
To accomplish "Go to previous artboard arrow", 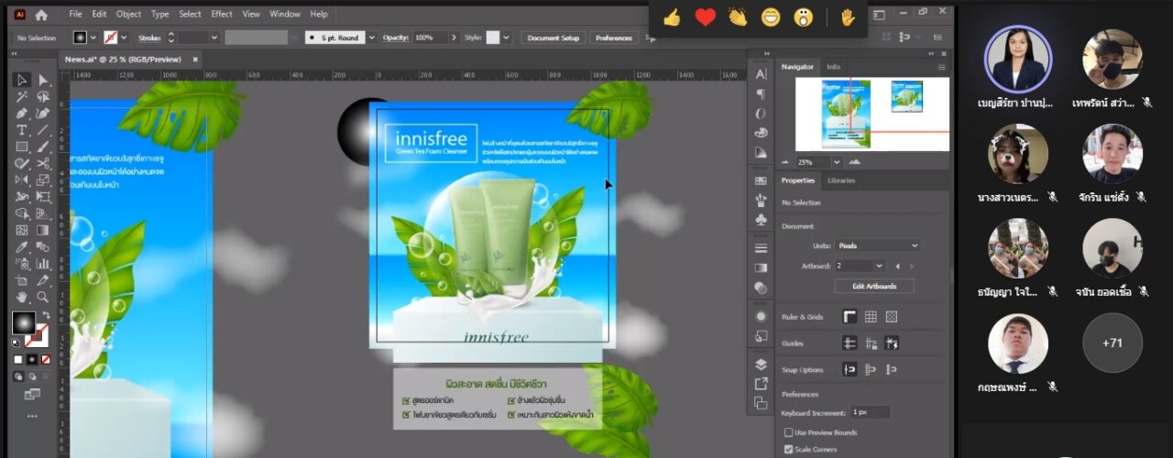I will 897,266.
